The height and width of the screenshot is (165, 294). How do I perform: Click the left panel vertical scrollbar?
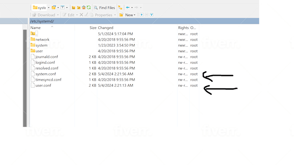point(25,78)
